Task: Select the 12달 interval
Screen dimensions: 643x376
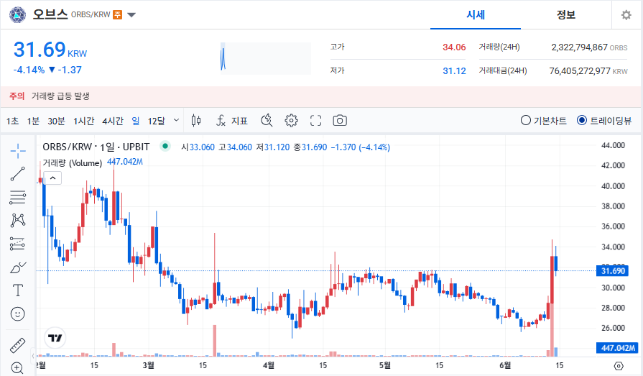Action: click(x=156, y=121)
